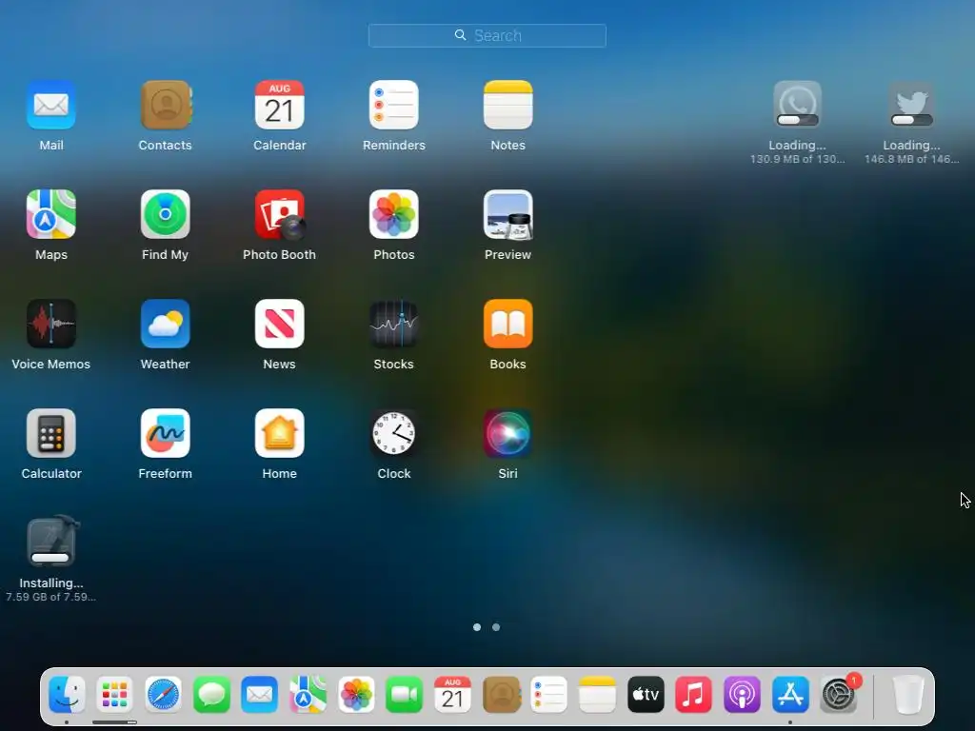Open Music from the Dock
Screen dimensions: 975x731
click(694, 694)
